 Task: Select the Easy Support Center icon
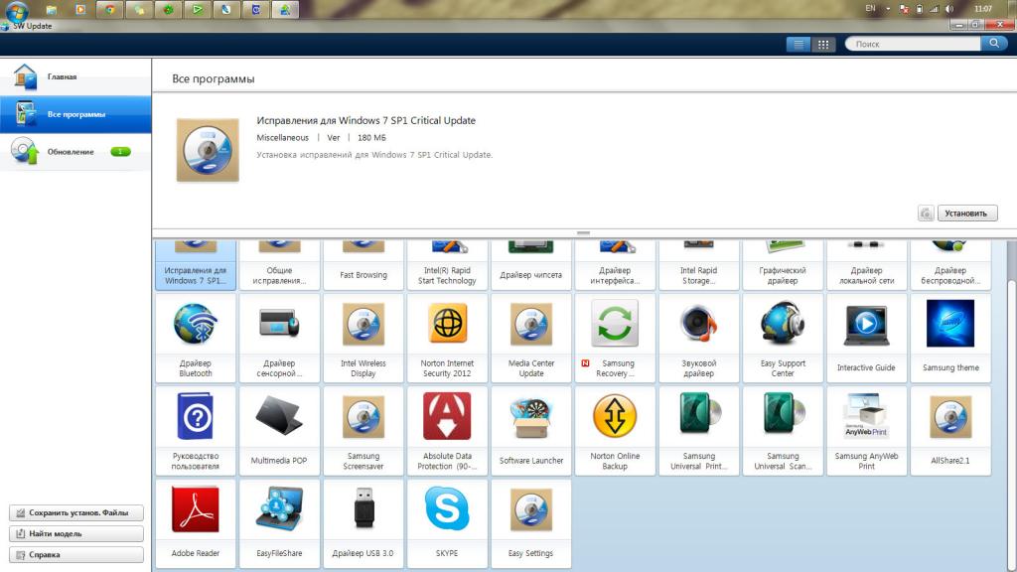pyautogui.click(x=783, y=323)
